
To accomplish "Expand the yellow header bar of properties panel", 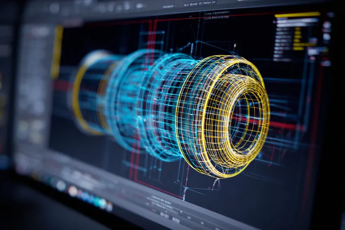I will (x=297, y=15).
